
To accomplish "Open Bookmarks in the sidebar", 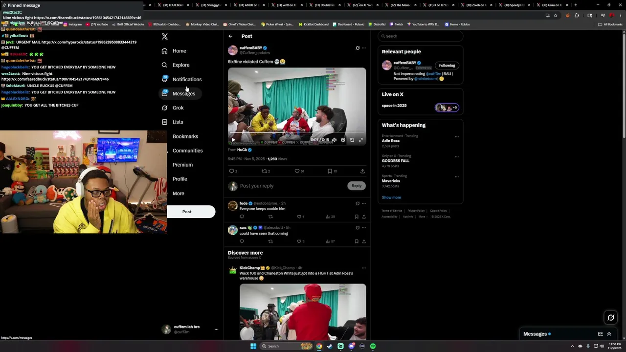I will point(185,136).
